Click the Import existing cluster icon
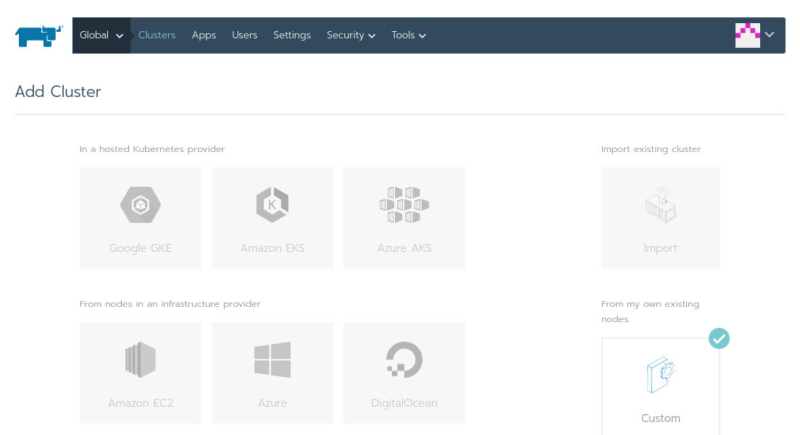Viewport: 800px width, 435px height. (x=661, y=206)
